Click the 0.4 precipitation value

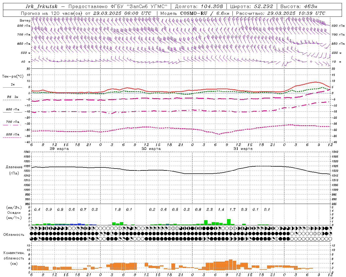37,209
